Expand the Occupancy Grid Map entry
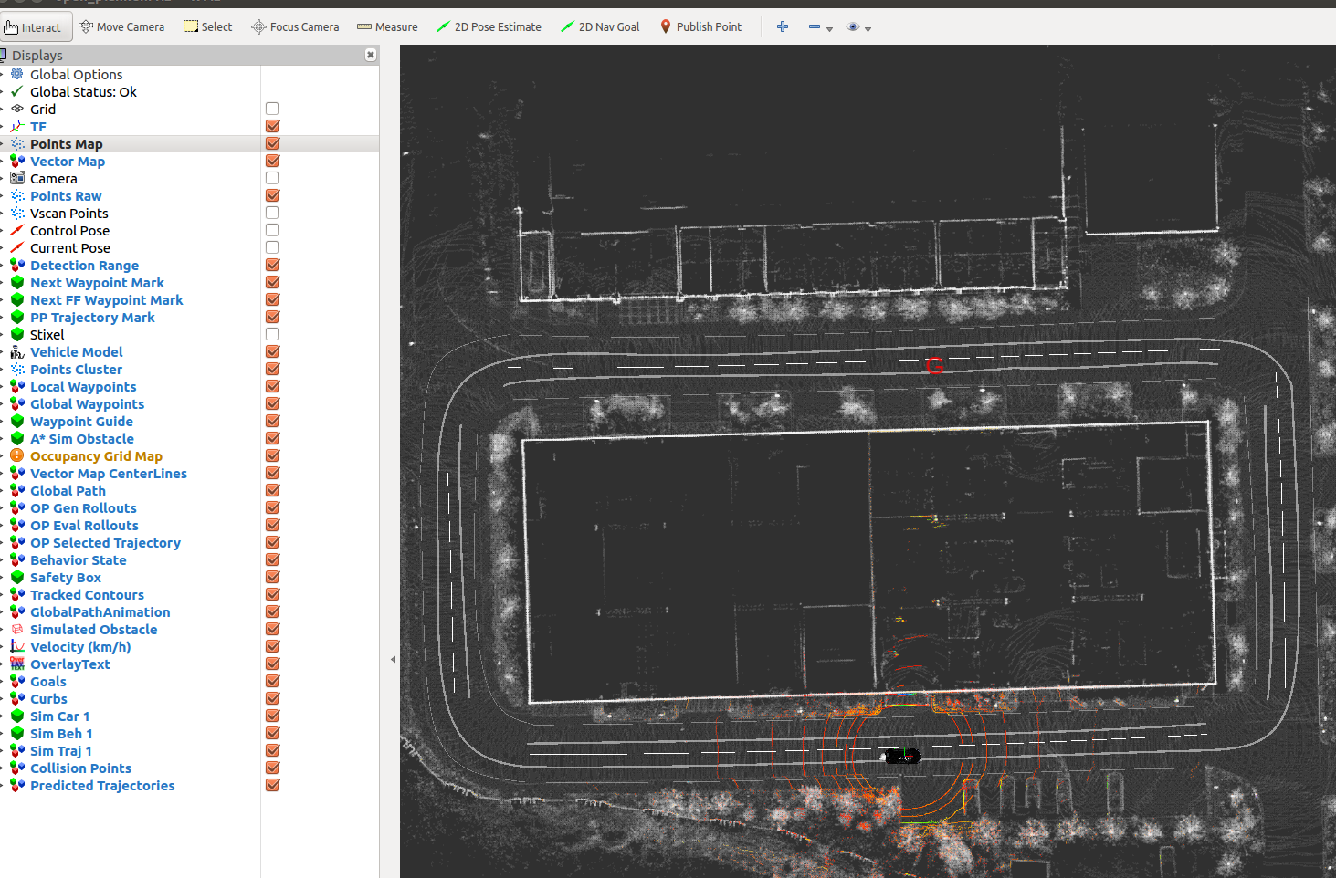Screen dimensions: 1336x878 pos(5,455)
